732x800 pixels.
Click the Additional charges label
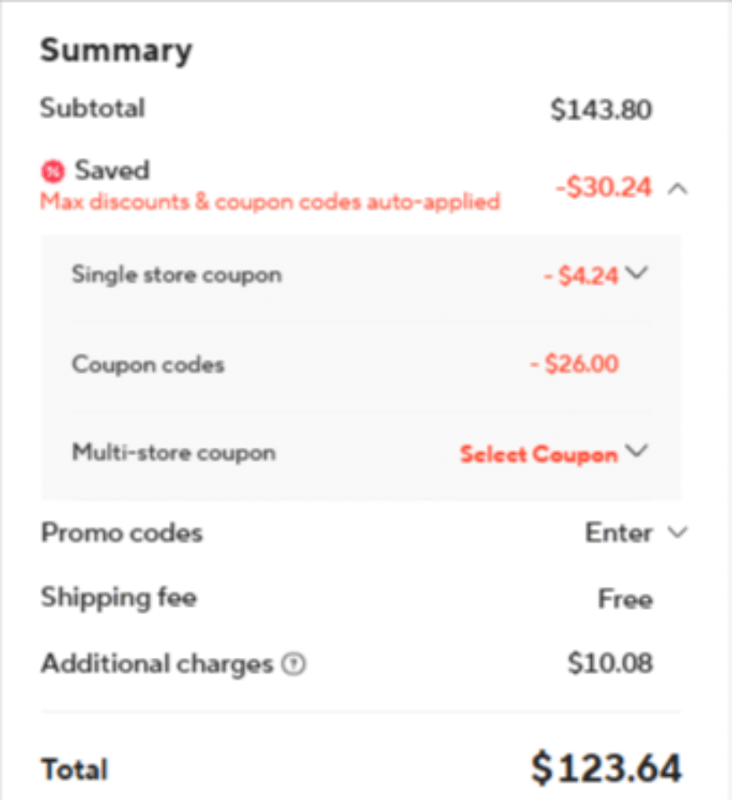156,664
